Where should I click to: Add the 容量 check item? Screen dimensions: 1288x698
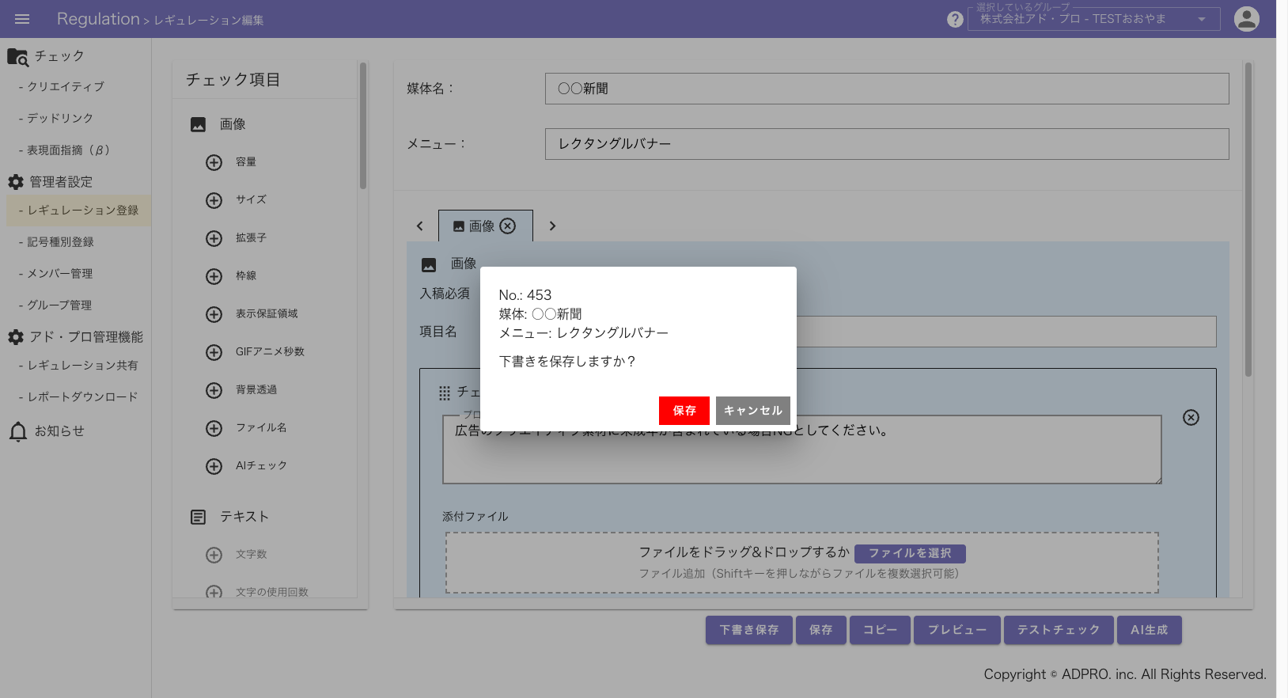point(214,162)
